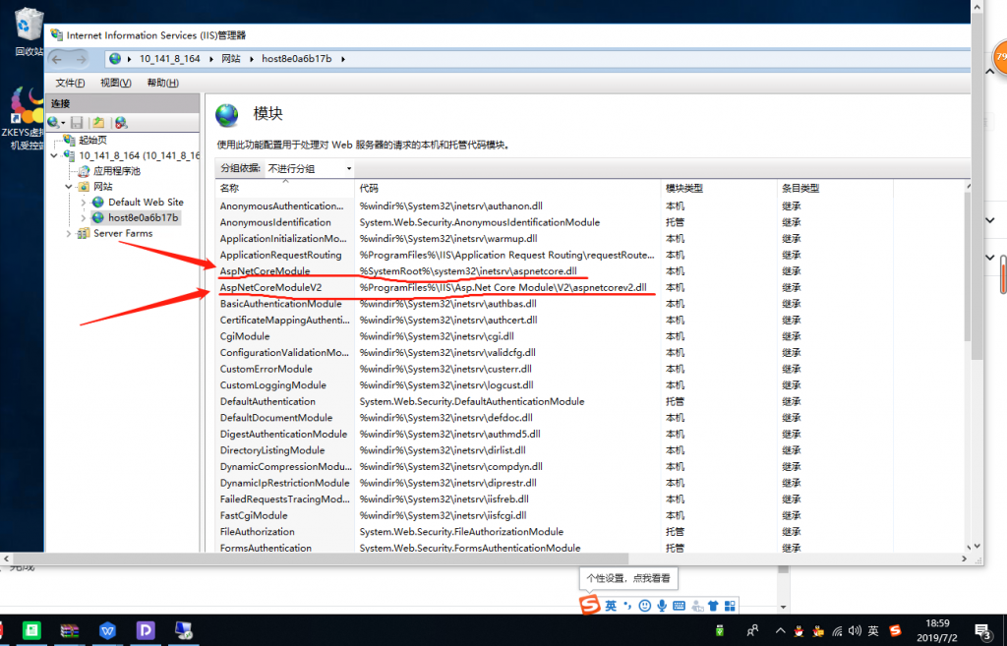This screenshot has height=646, width=1007.
Task: Click the People icon in the system tray
Action: point(752,630)
